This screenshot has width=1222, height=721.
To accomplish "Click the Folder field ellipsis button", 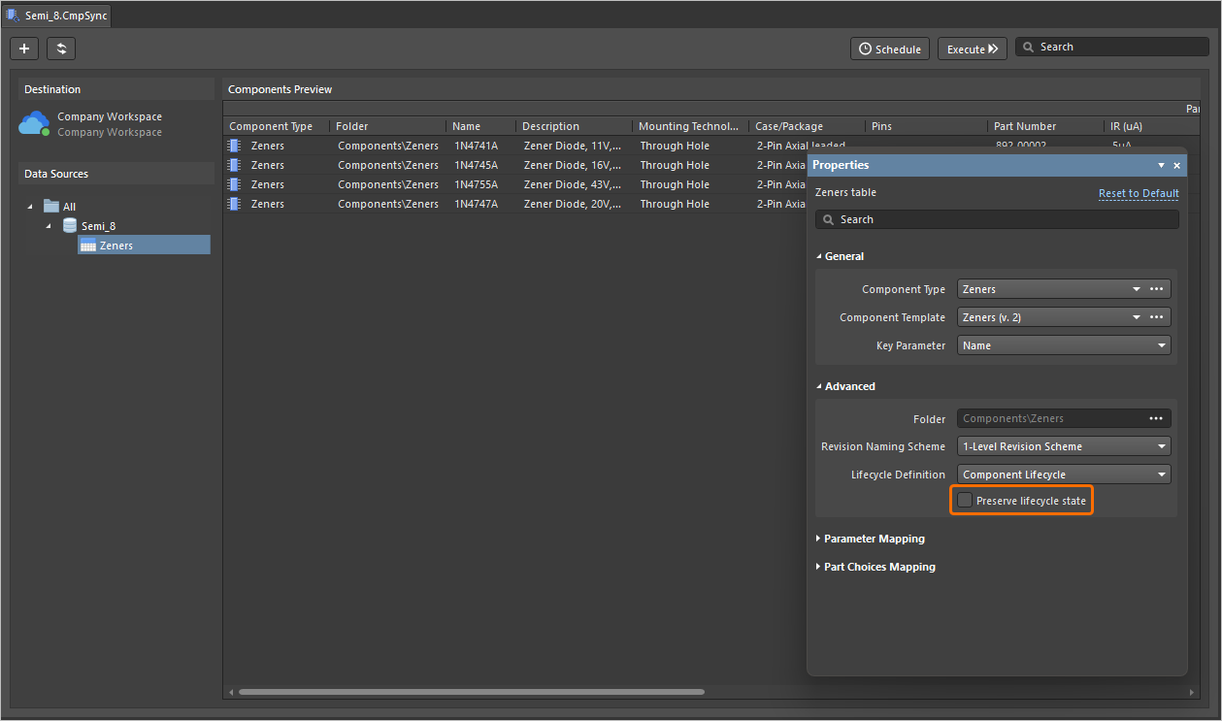I will pos(1156,418).
